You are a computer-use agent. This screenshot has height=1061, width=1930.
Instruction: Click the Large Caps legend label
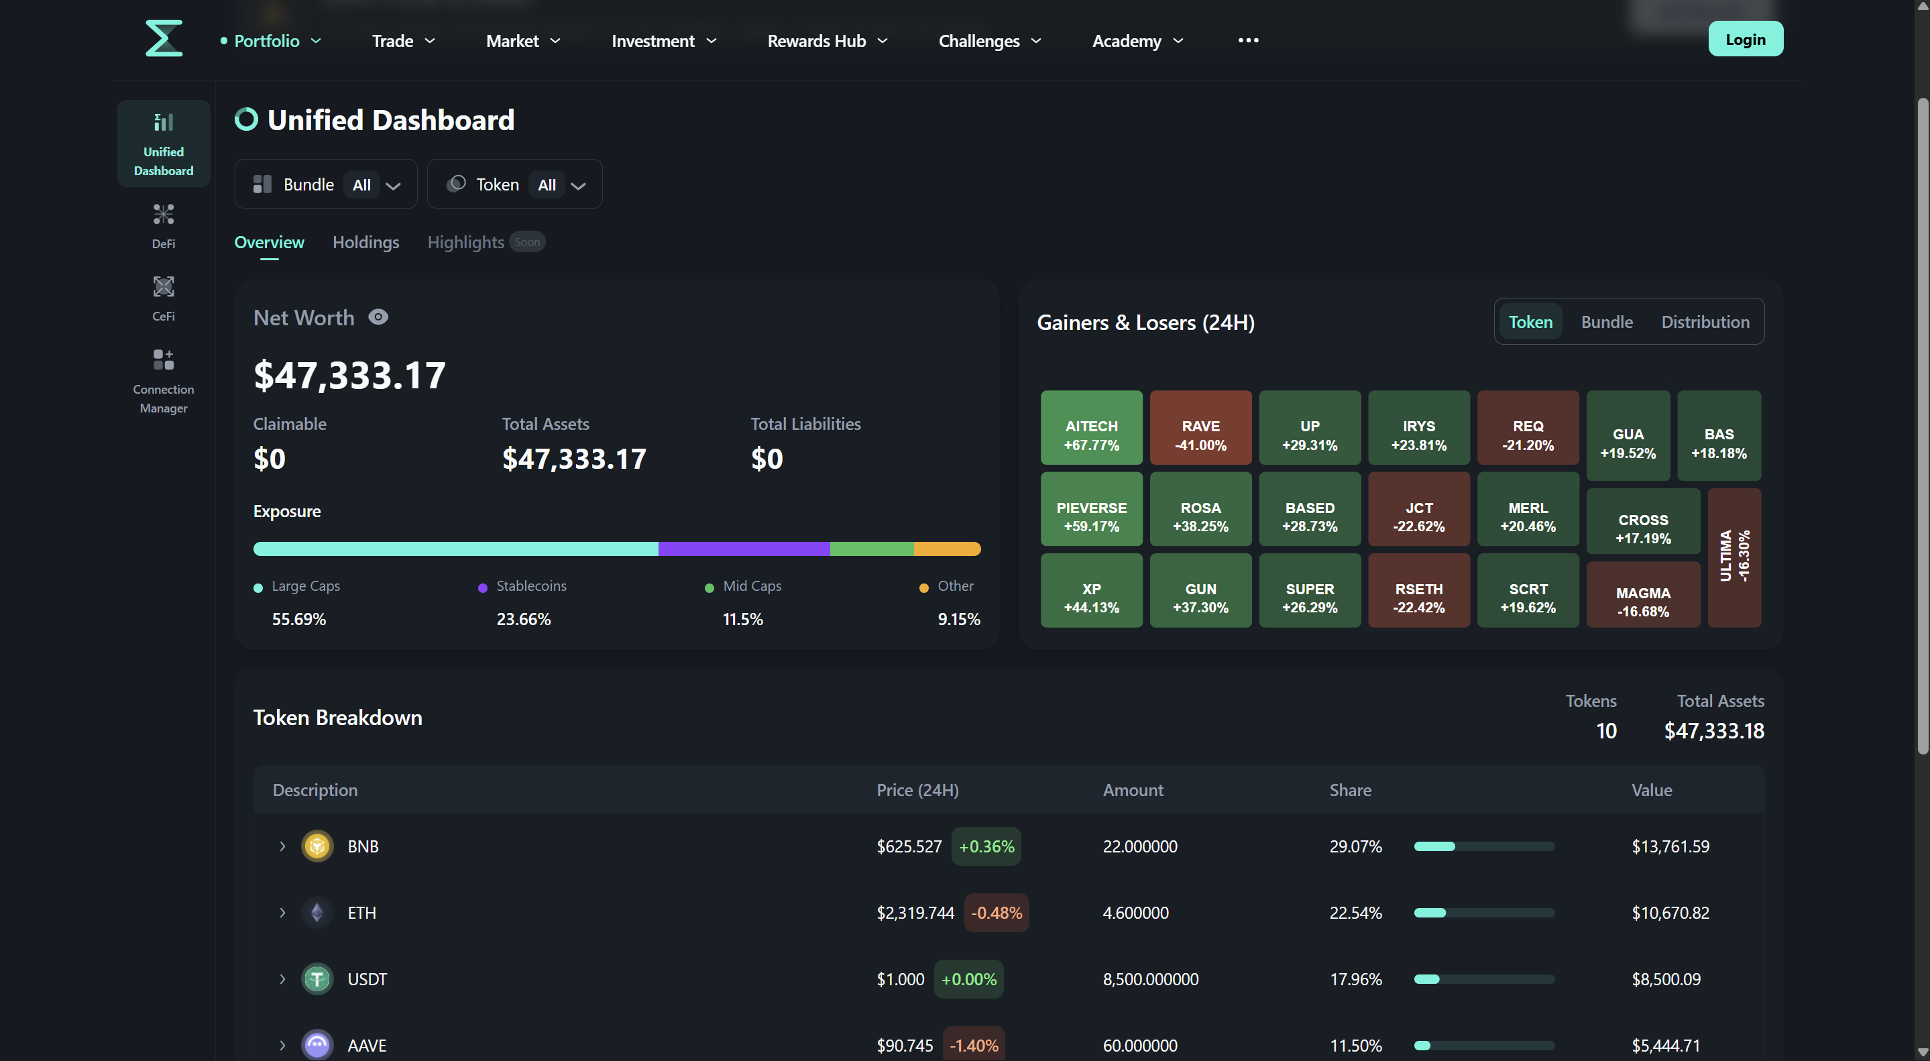(x=306, y=586)
